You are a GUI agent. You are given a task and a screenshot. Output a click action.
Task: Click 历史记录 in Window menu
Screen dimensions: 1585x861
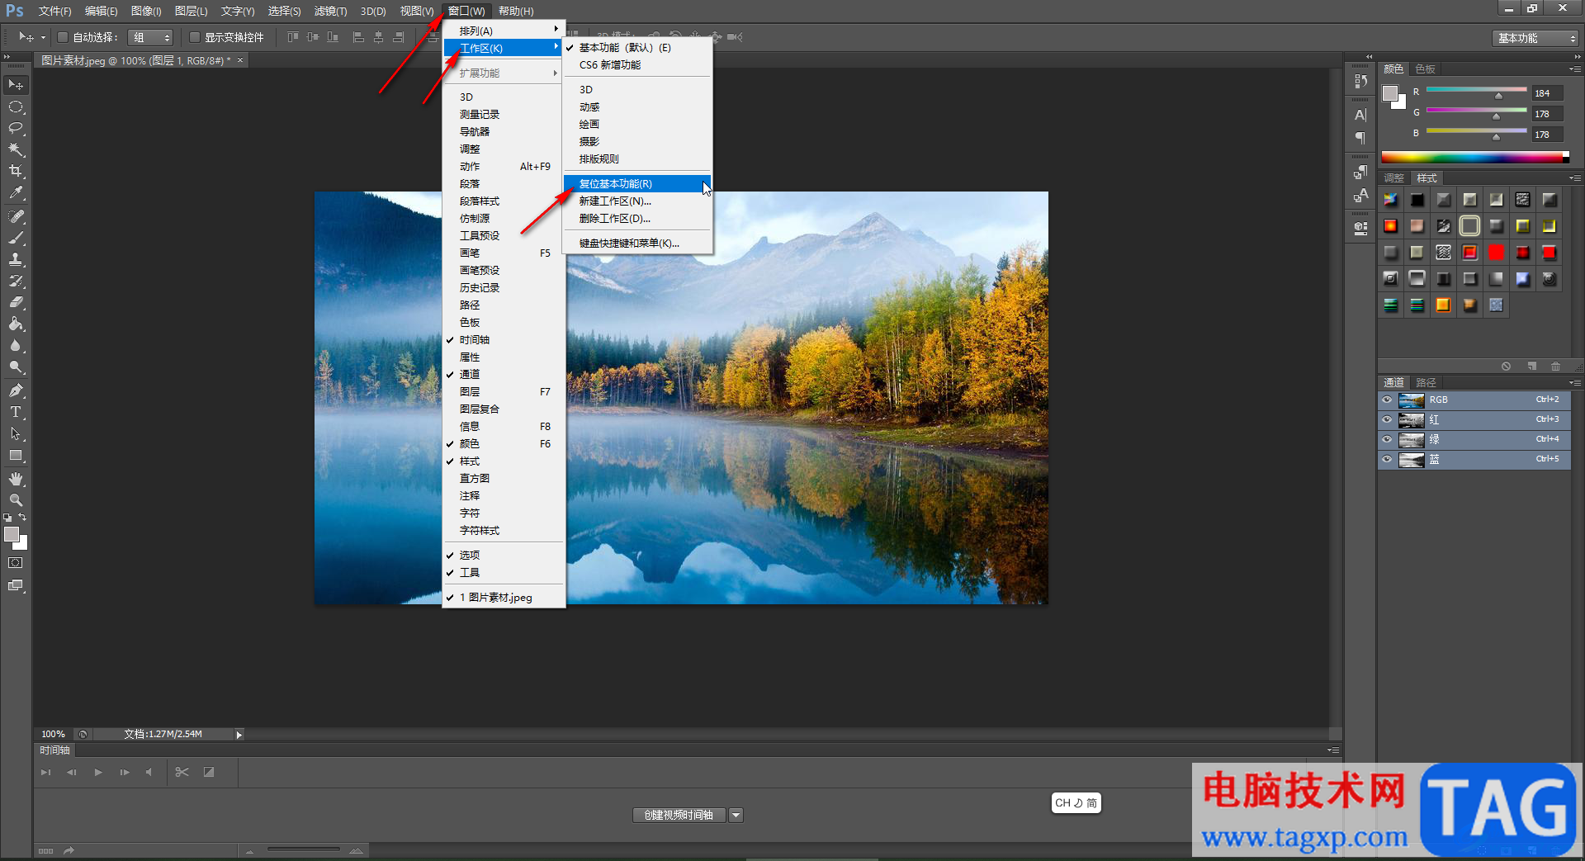(x=504, y=288)
